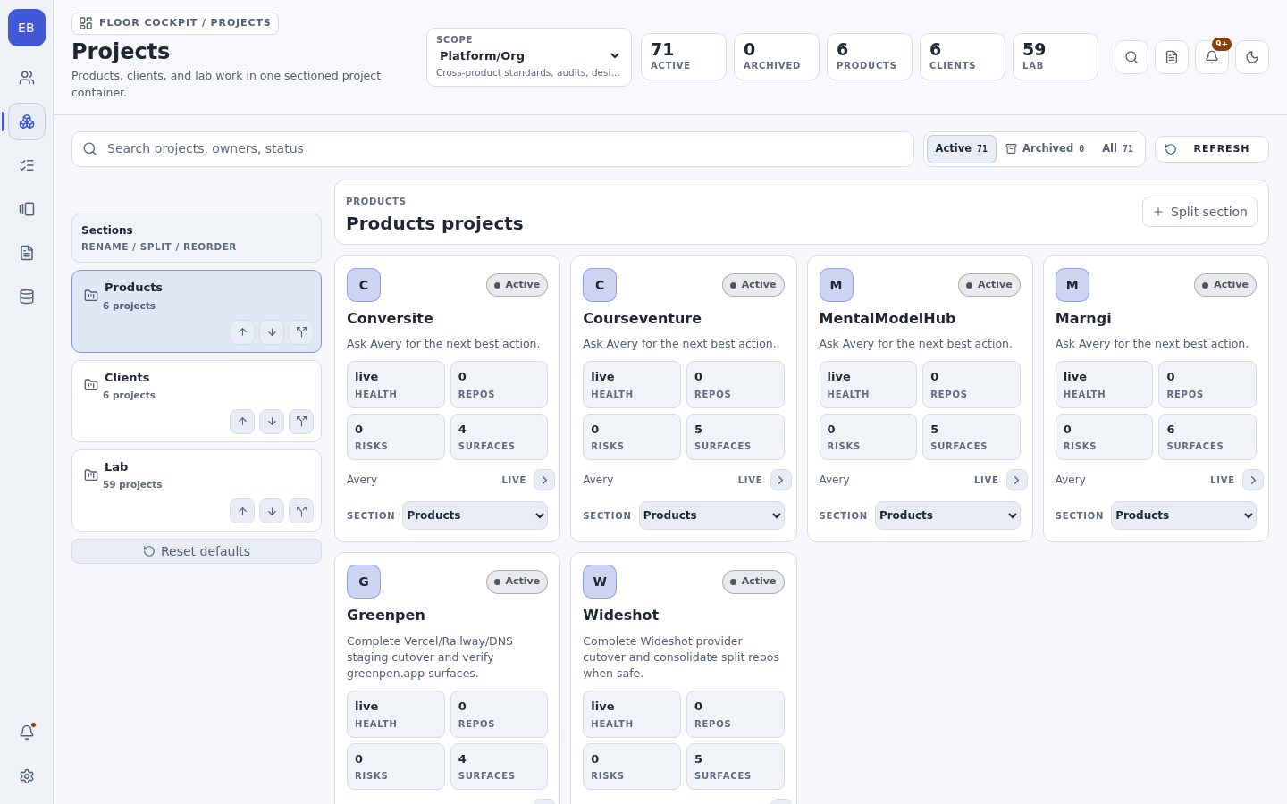Open Conversite section dropdown

tap(475, 515)
